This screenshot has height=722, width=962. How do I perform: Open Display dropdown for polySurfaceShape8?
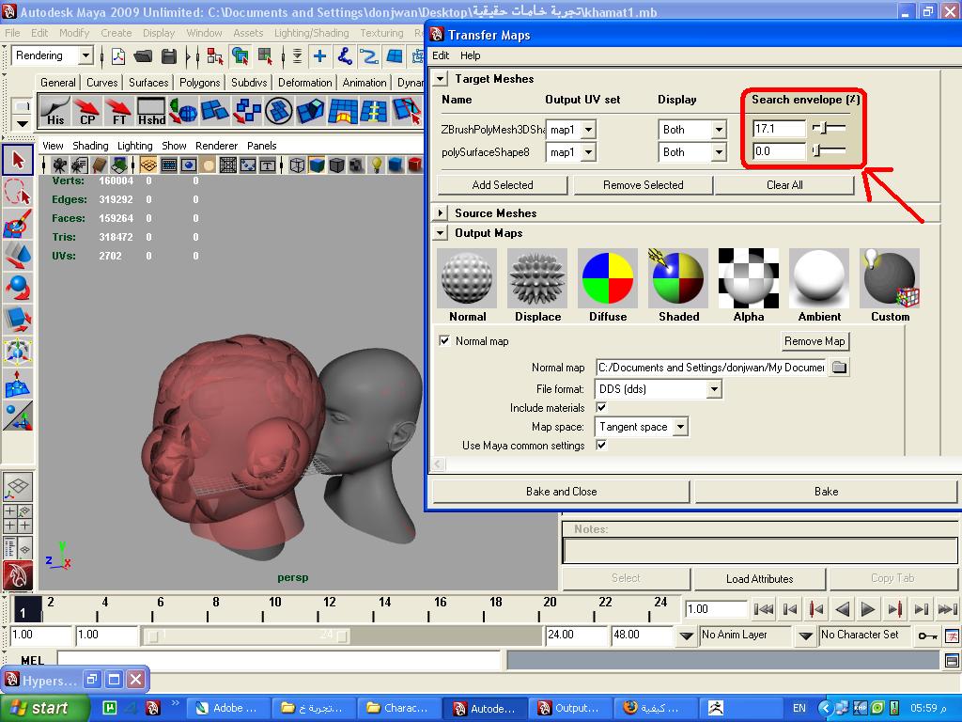point(719,152)
